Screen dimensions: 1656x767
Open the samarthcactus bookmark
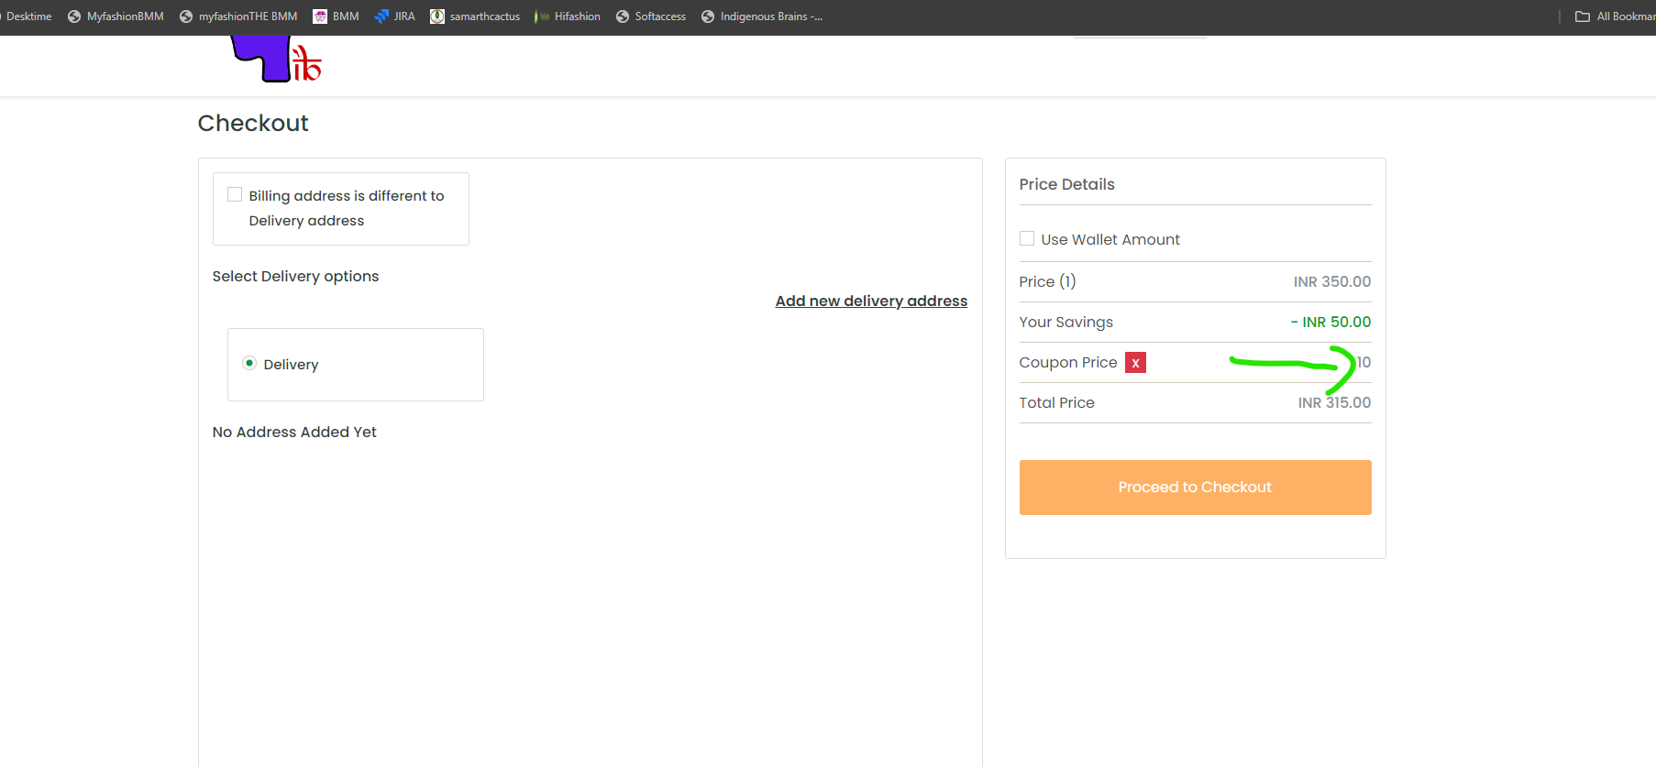click(x=475, y=16)
